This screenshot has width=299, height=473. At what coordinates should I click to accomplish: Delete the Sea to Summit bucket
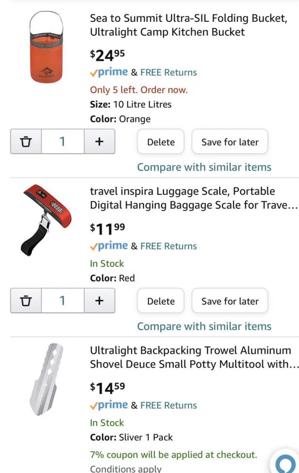pos(161,142)
